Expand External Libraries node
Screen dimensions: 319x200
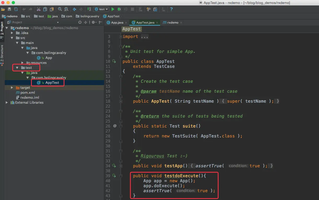click(7, 103)
